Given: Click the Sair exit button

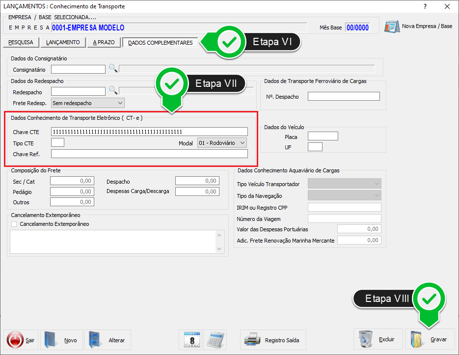Looking at the screenshot, I should [x=21, y=340].
